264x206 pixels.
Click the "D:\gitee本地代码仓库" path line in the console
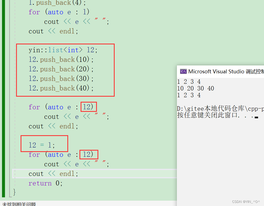click(220, 109)
